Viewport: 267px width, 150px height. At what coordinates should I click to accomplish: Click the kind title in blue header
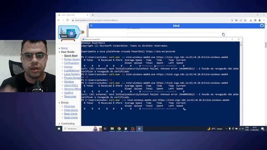(176, 26)
